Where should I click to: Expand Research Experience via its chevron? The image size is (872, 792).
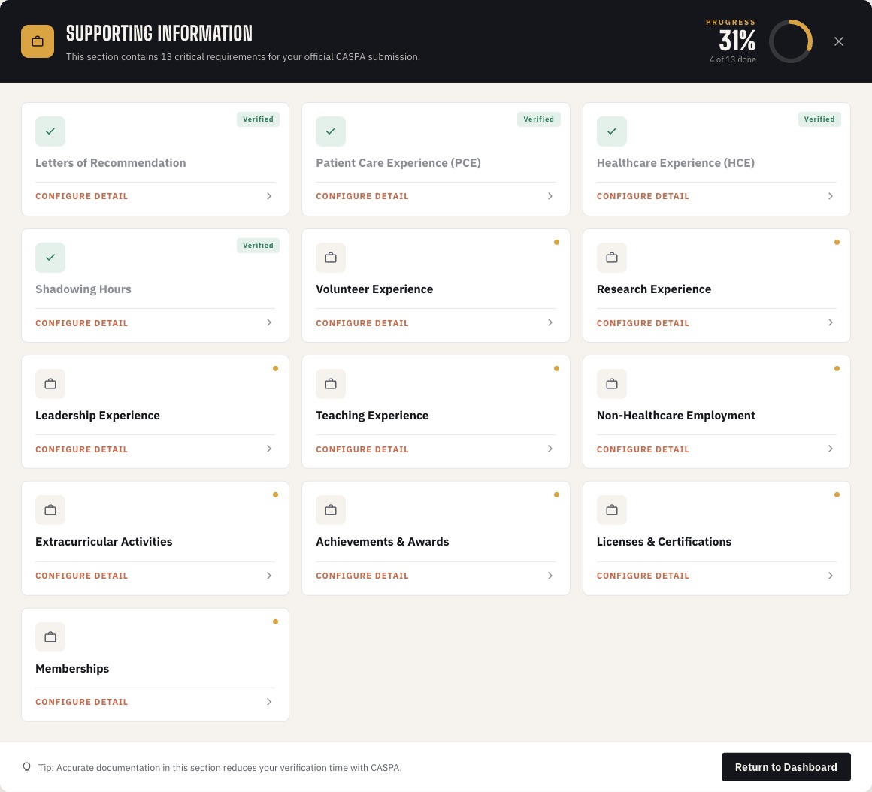tap(831, 322)
